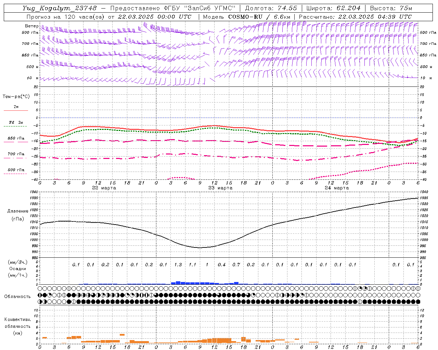
Task: Select the "(гПа)" unit under Давление
Action: click(x=18, y=219)
